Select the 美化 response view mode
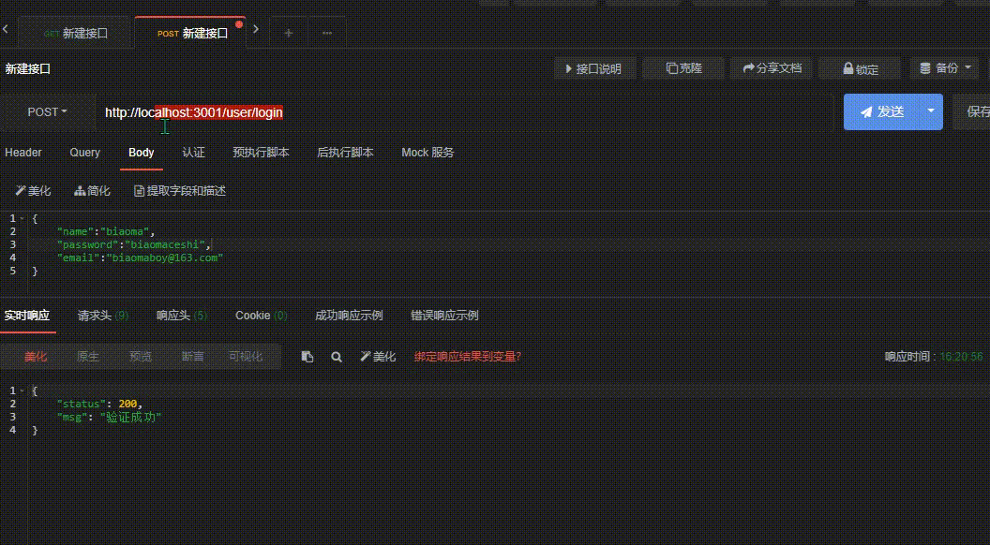990x545 pixels. (36, 357)
